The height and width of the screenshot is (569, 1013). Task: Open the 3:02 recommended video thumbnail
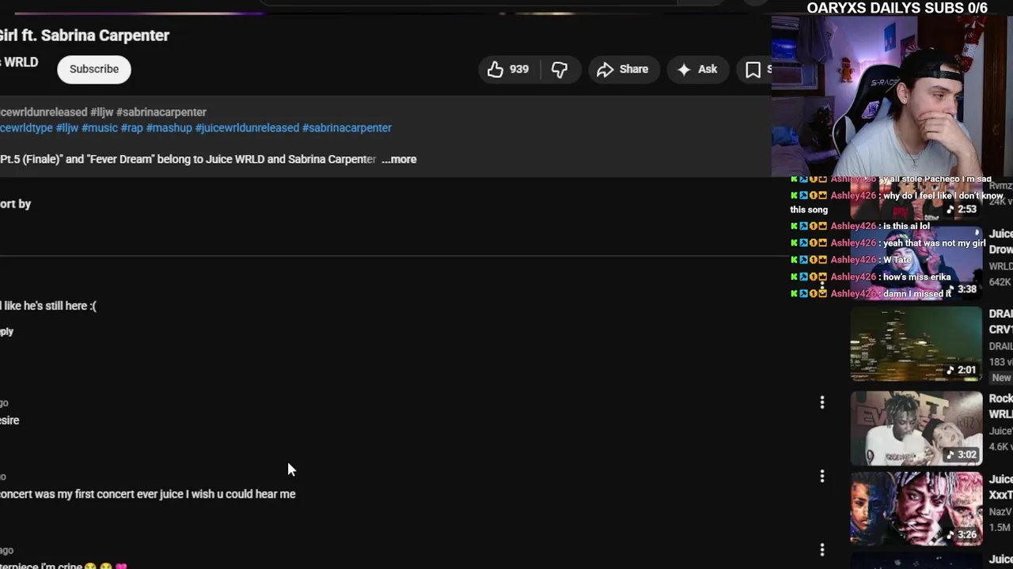point(916,428)
